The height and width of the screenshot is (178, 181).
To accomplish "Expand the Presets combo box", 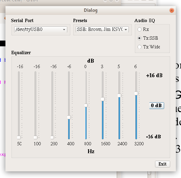I will pyautogui.click(x=102, y=30).
